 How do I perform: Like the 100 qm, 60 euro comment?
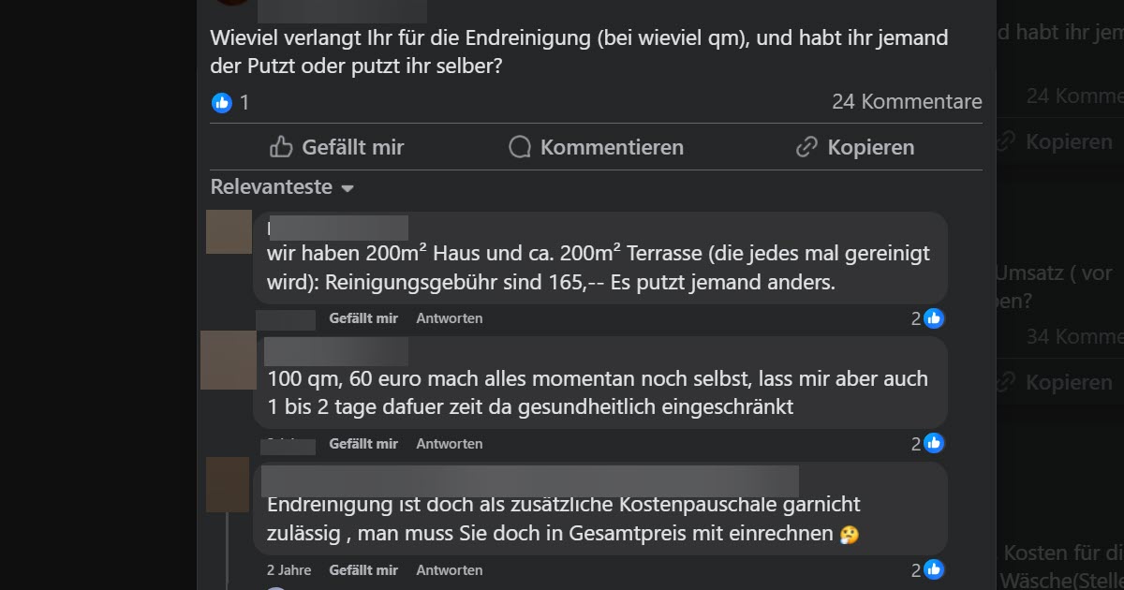[363, 444]
